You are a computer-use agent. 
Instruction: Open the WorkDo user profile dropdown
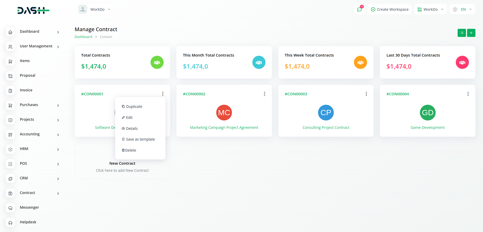[x=95, y=9]
